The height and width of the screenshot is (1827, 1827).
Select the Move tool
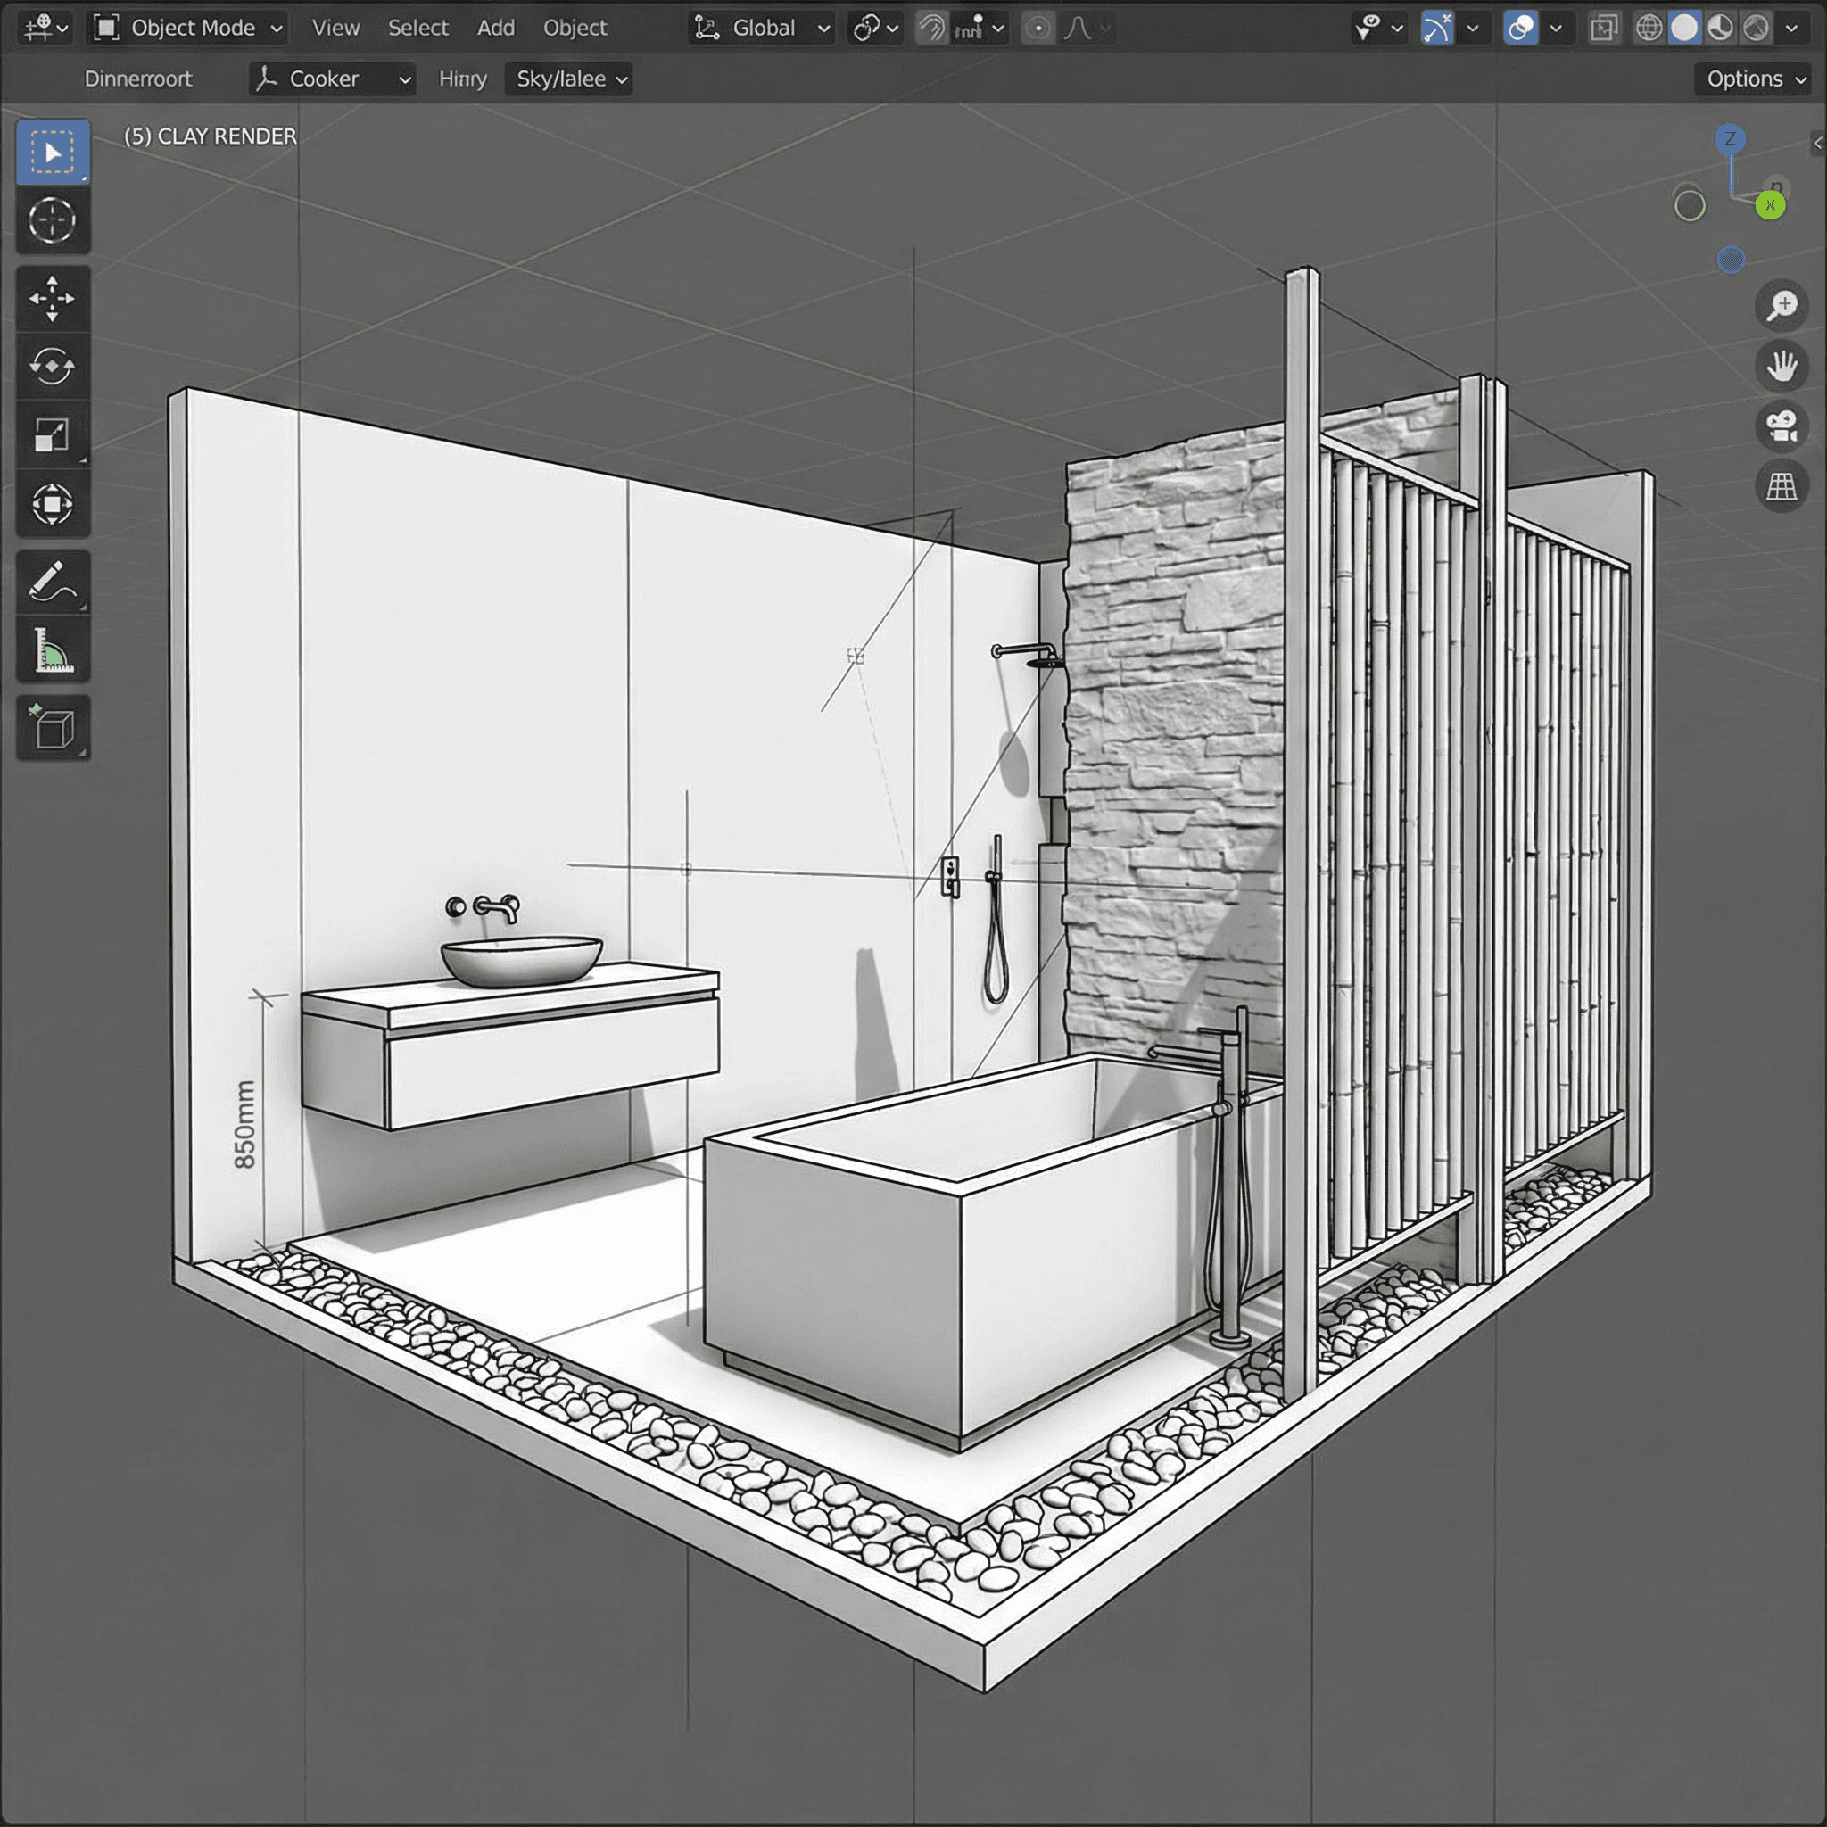click(x=54, y=301)
